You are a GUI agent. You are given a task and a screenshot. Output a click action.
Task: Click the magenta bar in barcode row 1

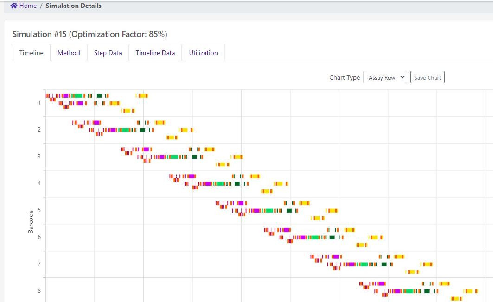(x=65, y=95)
